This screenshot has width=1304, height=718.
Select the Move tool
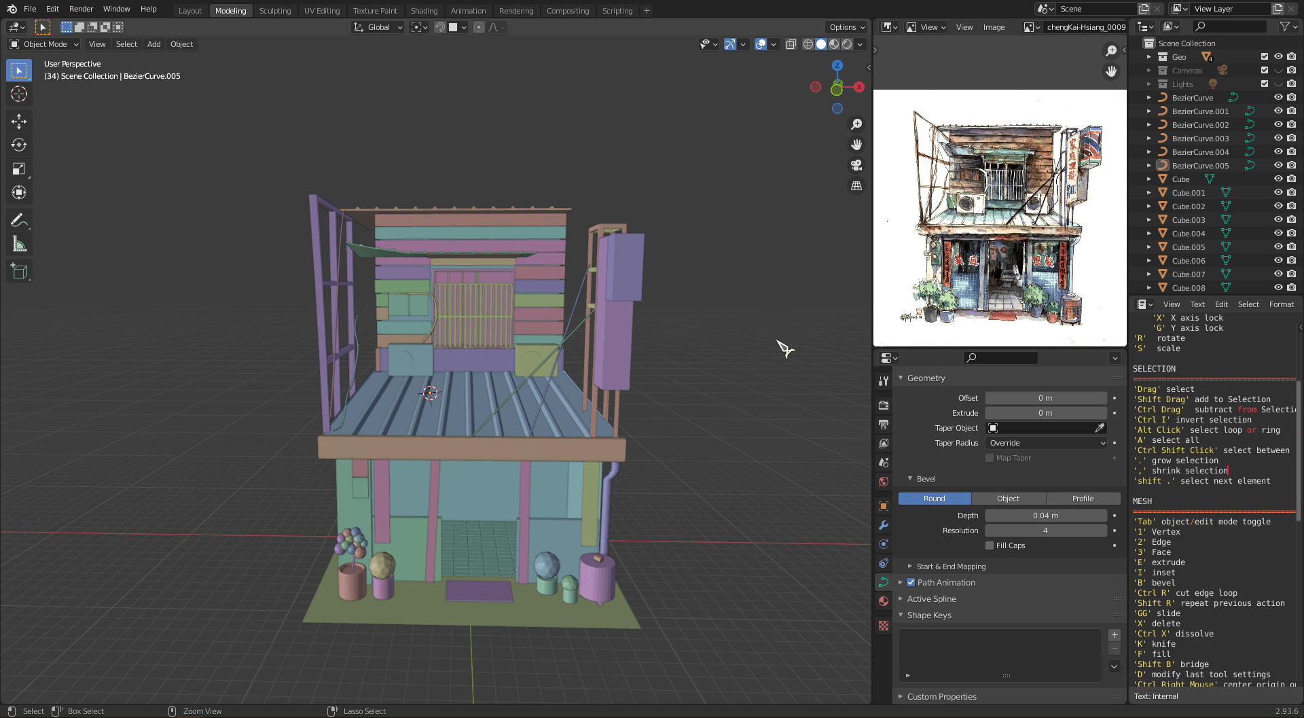[x=19, y=121]
